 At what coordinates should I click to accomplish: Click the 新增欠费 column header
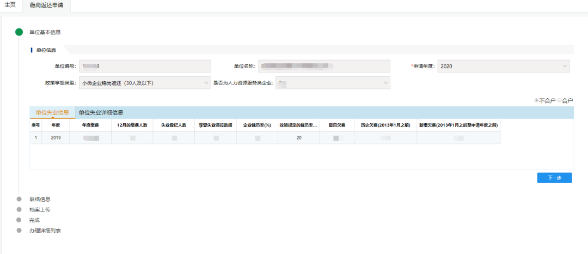coord(458,125)
